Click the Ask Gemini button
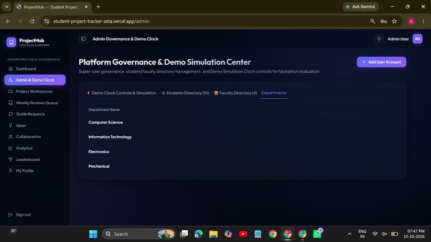 (360, 6)
